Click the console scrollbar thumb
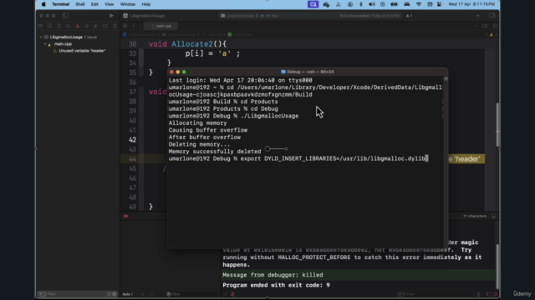Screen dimensions: 535x300 [497, 267]
